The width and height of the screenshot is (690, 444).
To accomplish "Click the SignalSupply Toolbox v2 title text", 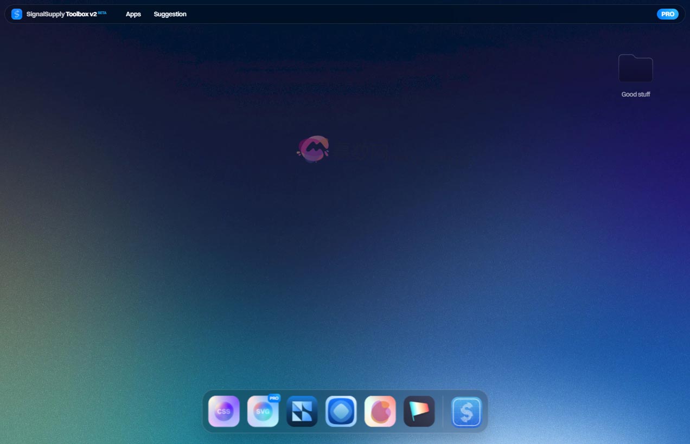I will tap(61, 14).
